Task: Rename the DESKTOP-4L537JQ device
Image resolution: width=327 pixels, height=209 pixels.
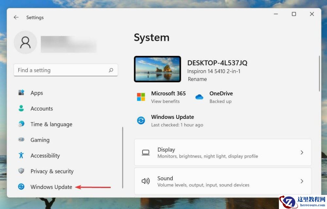Action: 197,79
